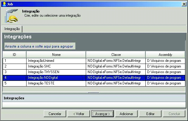Click the Job title bar icon
The image size is (188, 121).
(4, 4)
